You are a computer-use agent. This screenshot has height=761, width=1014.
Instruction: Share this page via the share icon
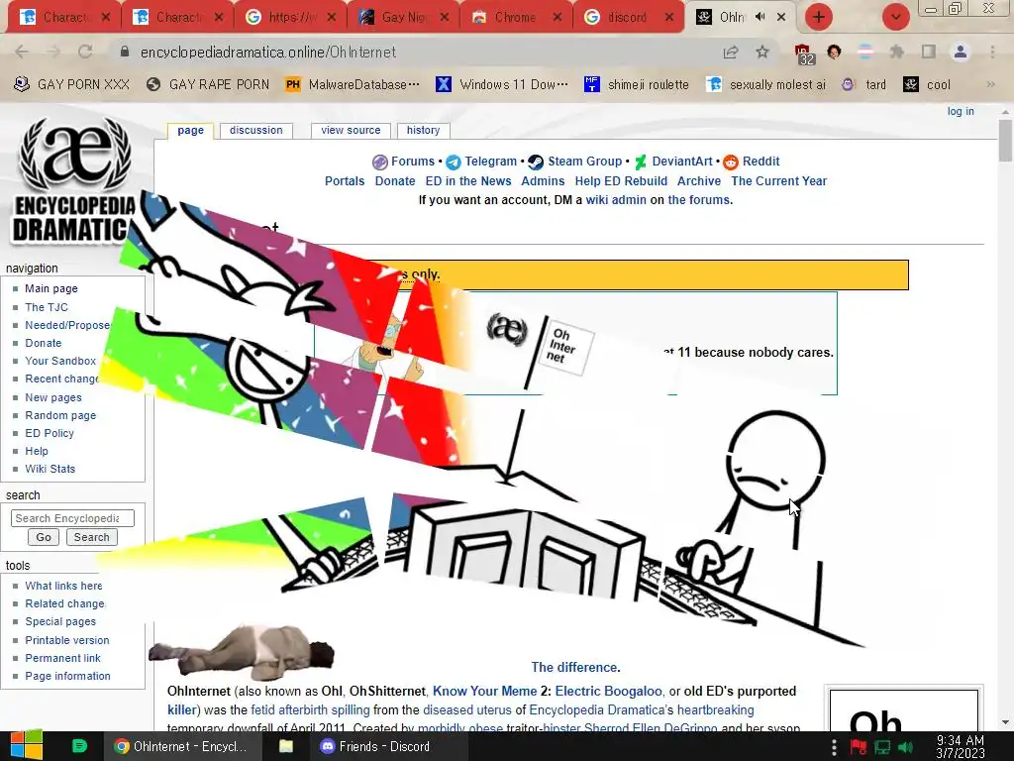pos(731,52)
